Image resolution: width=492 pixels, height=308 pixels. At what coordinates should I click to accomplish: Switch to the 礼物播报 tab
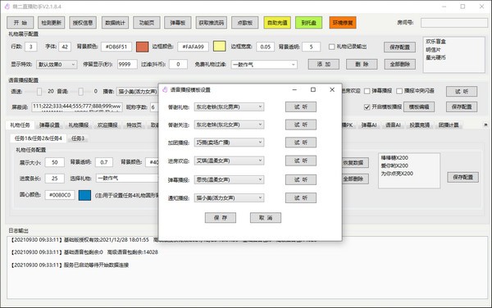tap(79, 125)
